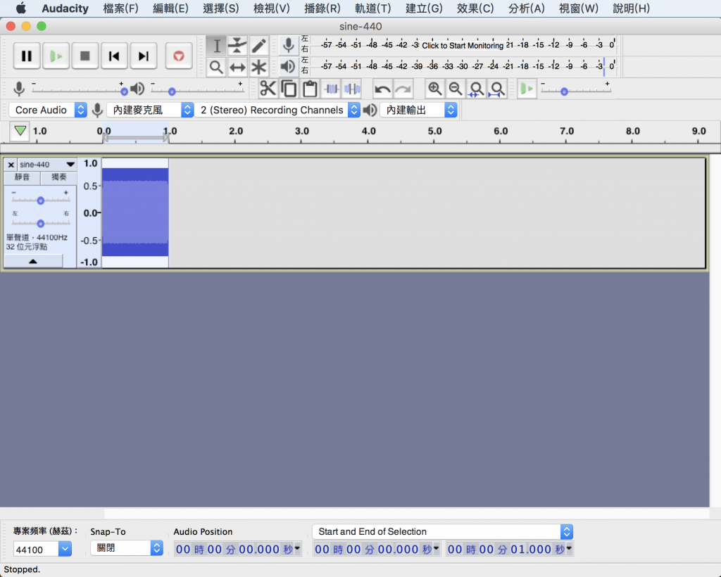The width and height of the screenshot is (721, 577).
Task: Select the Selection (I-beam) tool
Action: [x=216, y=46]
